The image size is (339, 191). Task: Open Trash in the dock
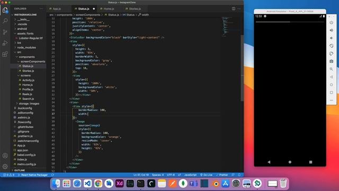click(283, 184)
